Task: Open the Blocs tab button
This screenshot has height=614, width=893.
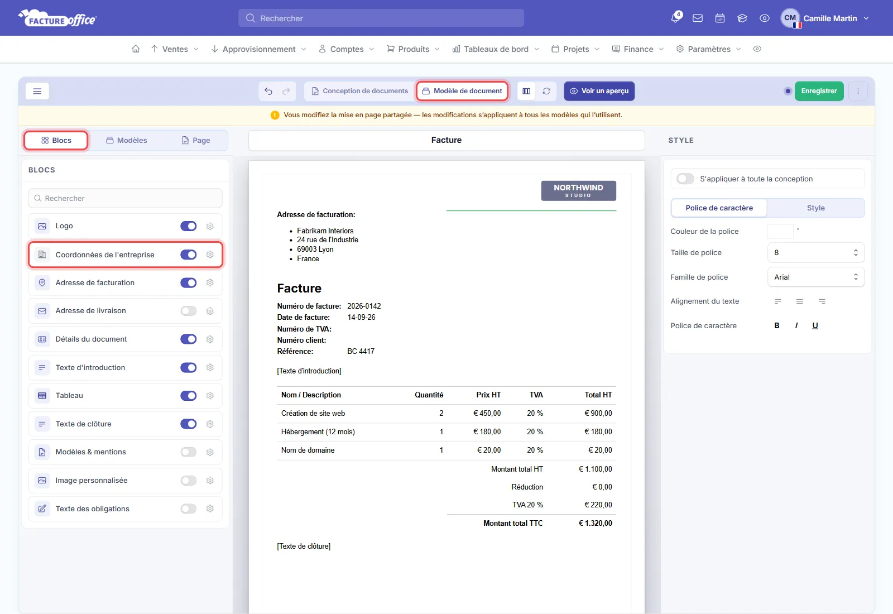Action: (56, 141)
